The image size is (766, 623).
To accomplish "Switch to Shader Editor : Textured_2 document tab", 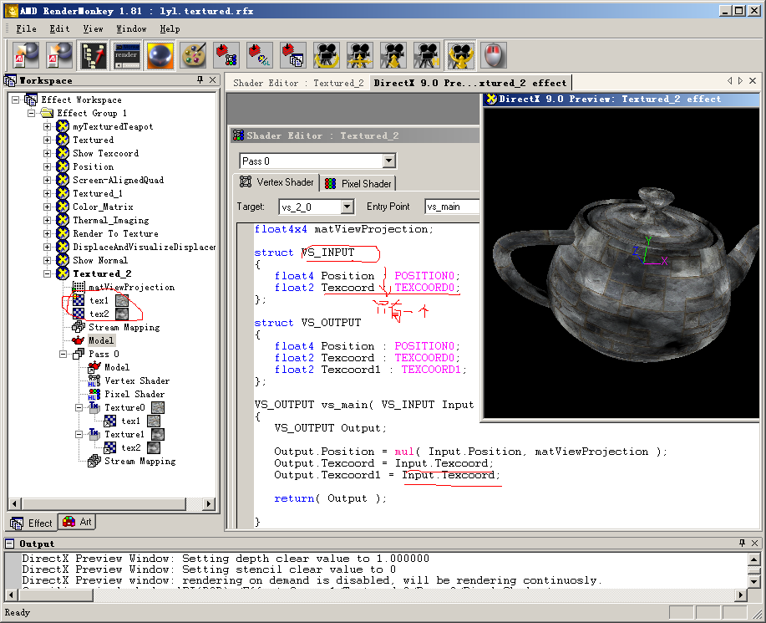I will (298, 83).
